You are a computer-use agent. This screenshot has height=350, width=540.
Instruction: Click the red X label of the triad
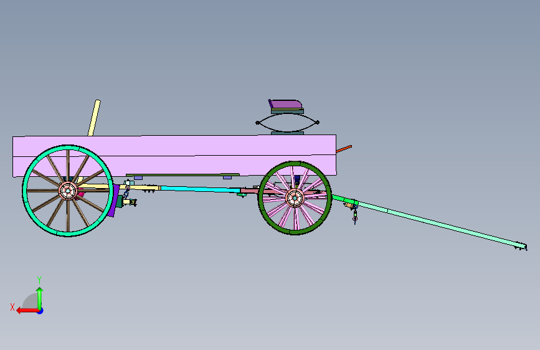point(12,307)
